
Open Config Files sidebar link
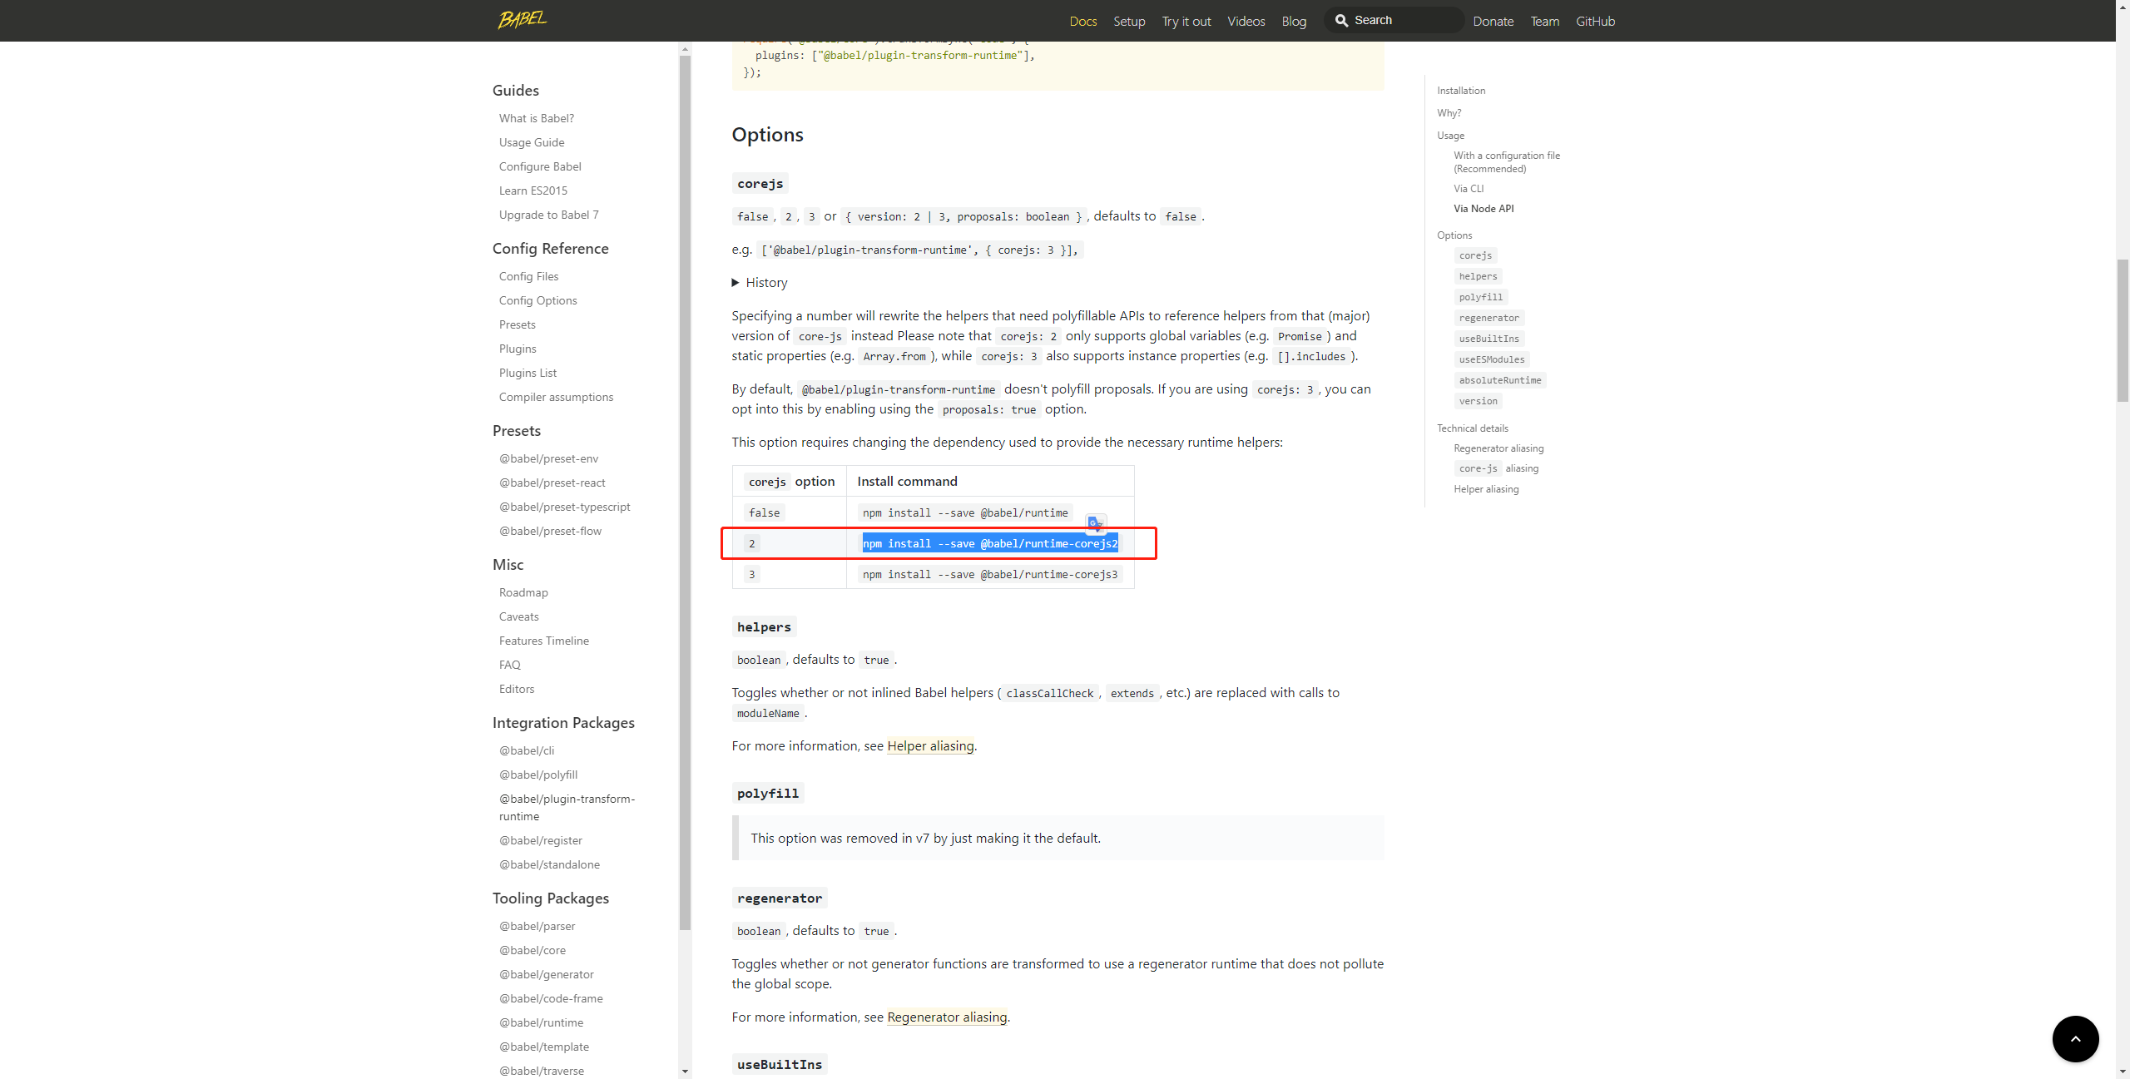[x=529, y=276]
